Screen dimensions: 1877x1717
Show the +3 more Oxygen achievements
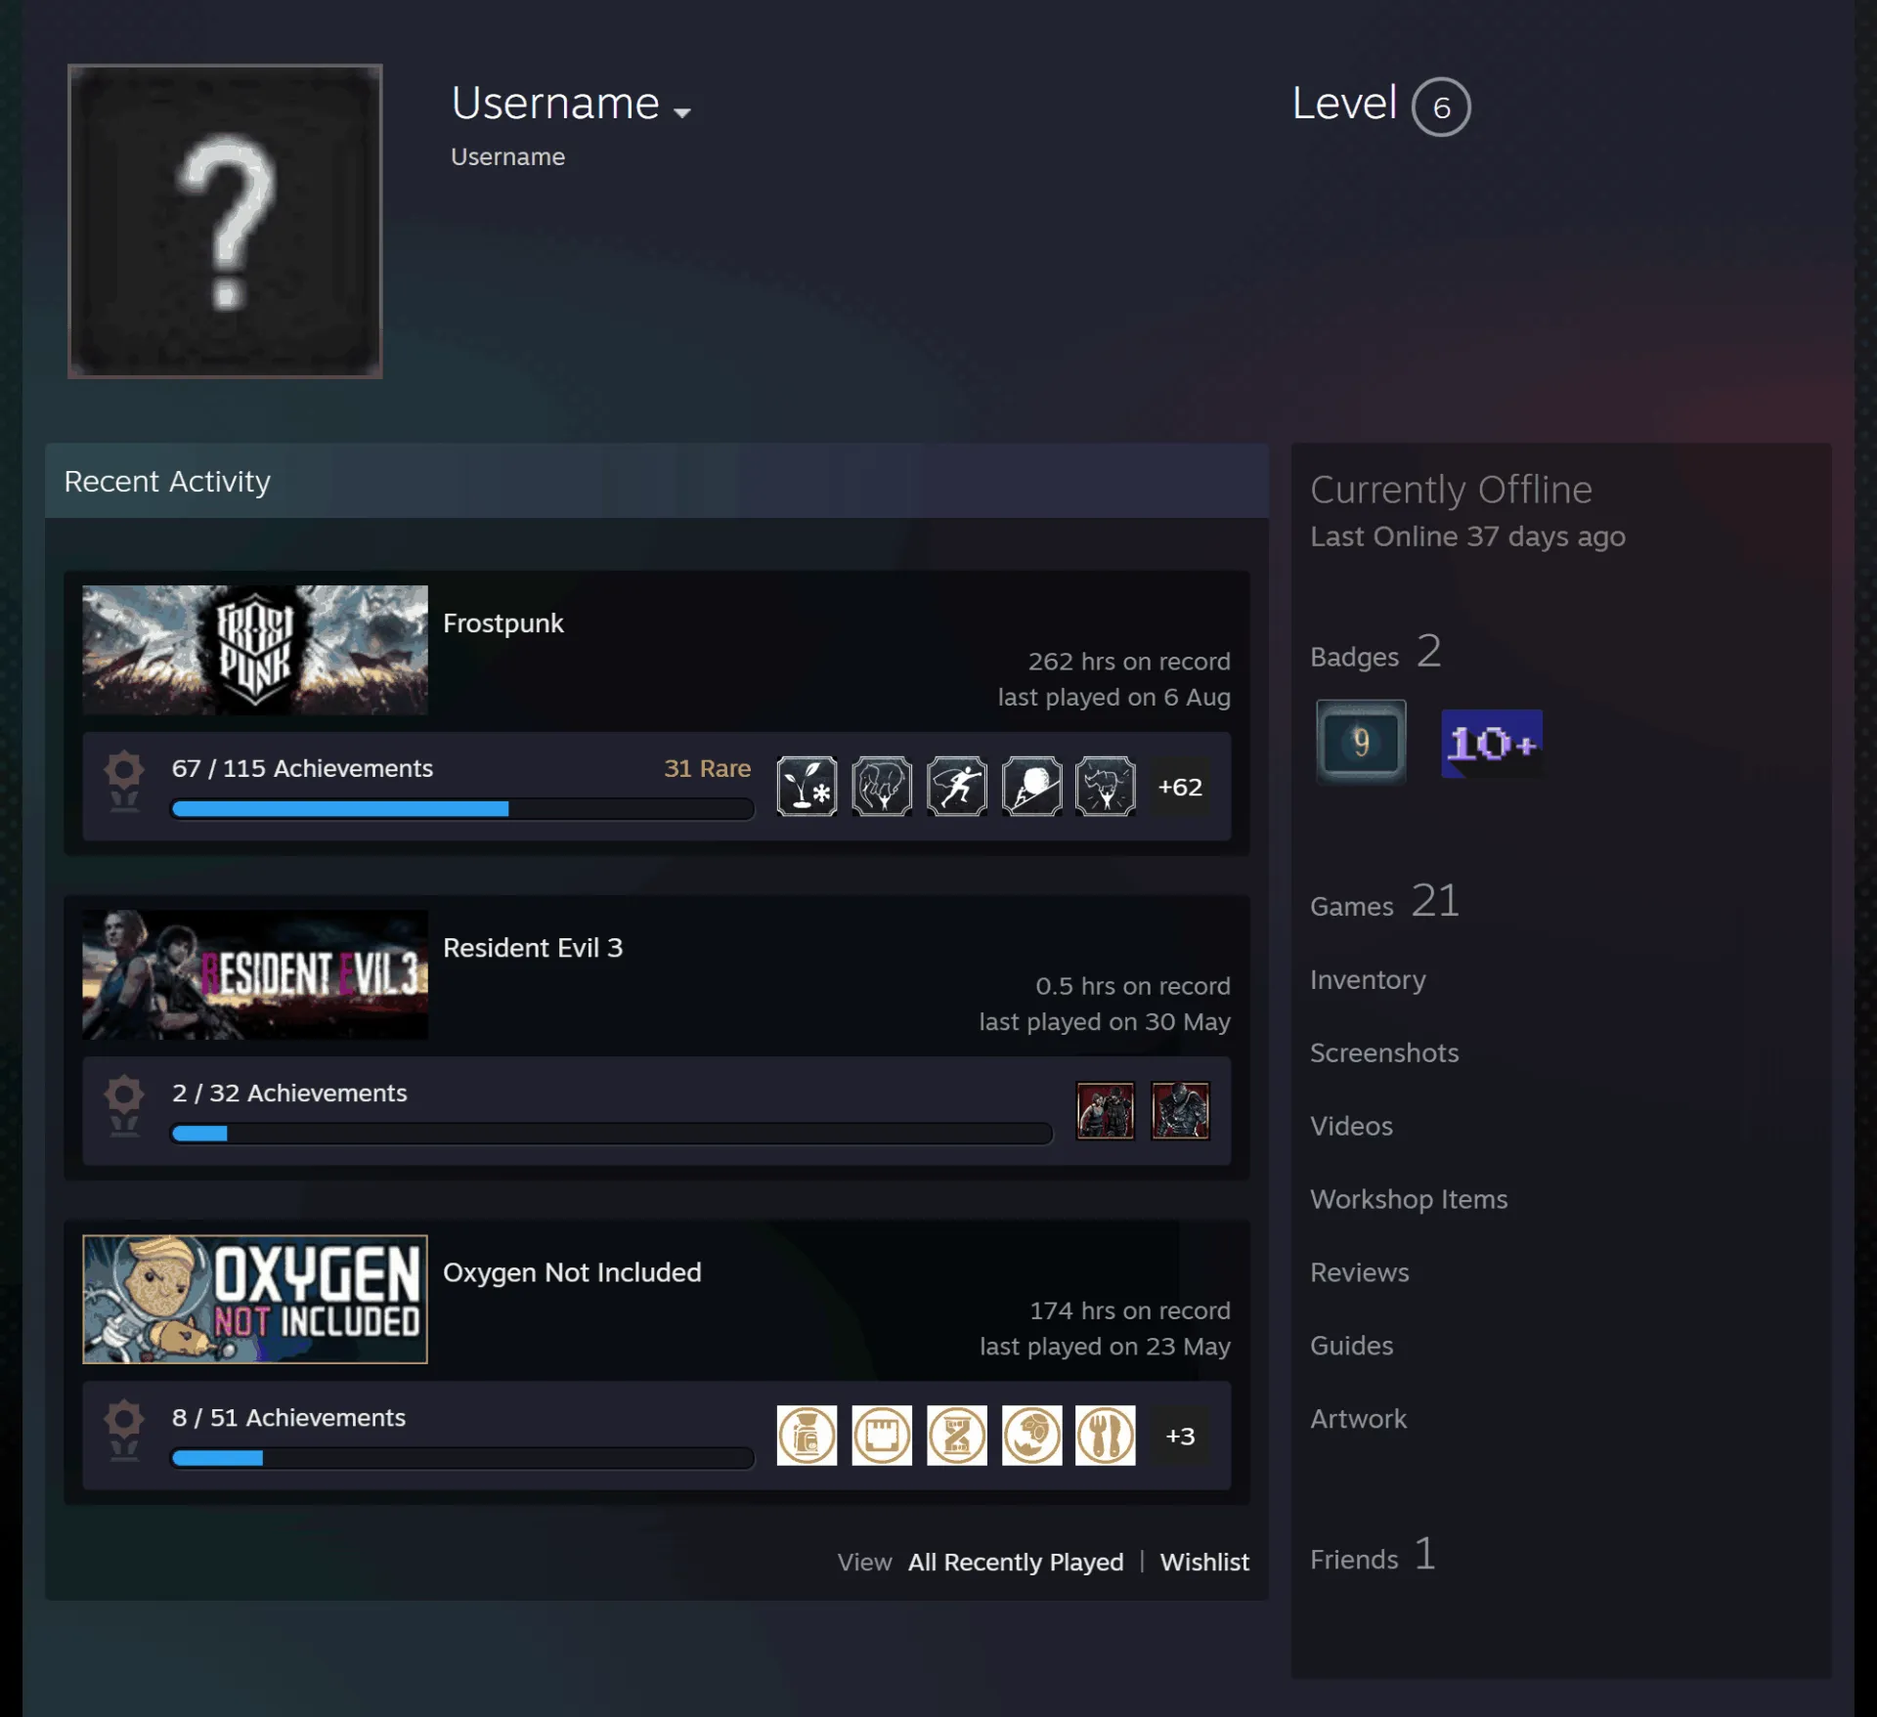click(1180, 1436)
